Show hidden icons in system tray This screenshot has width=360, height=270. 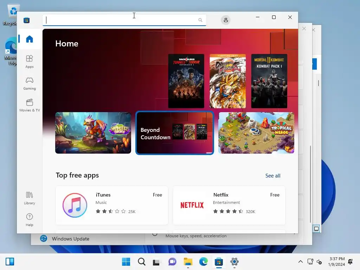[300, 262]
